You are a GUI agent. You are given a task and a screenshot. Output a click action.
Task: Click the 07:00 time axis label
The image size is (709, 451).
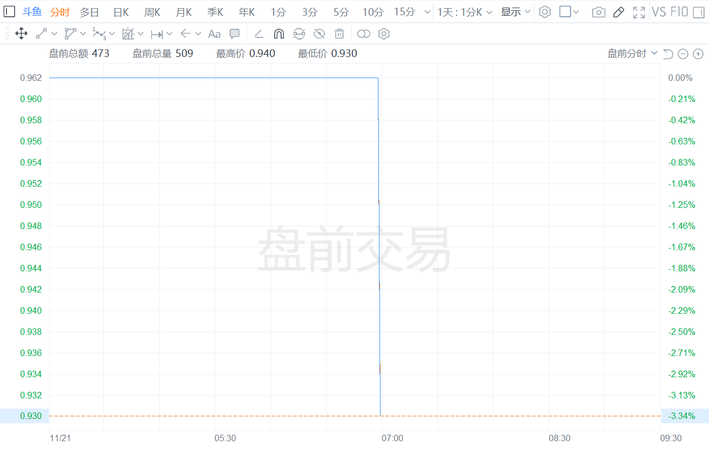point(393,438)
